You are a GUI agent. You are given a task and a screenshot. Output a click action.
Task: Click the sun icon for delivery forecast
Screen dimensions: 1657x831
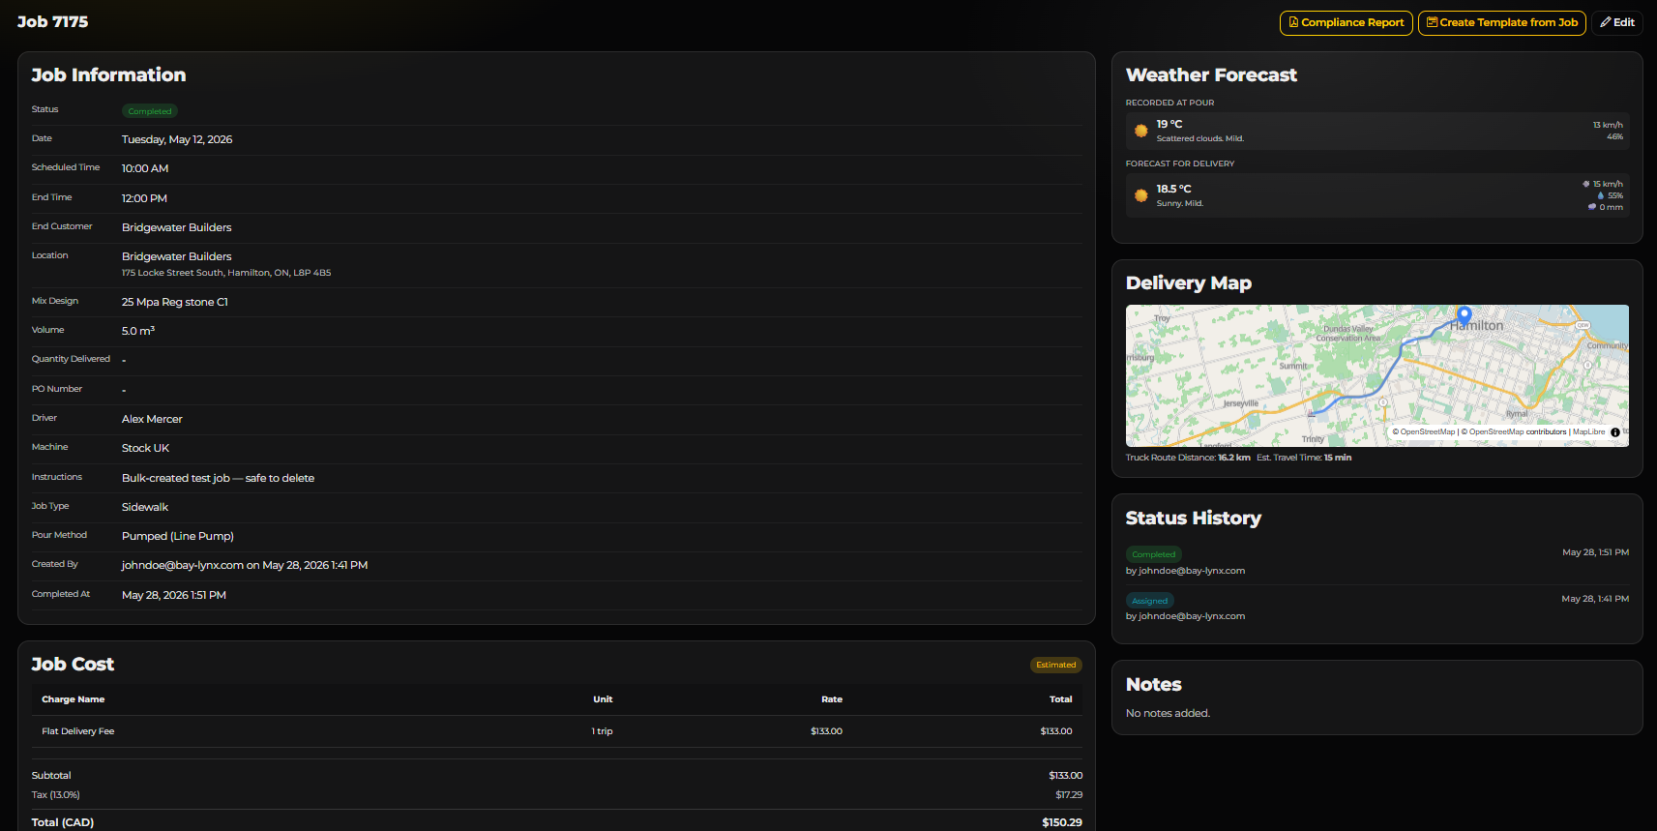click(1141, 195)
